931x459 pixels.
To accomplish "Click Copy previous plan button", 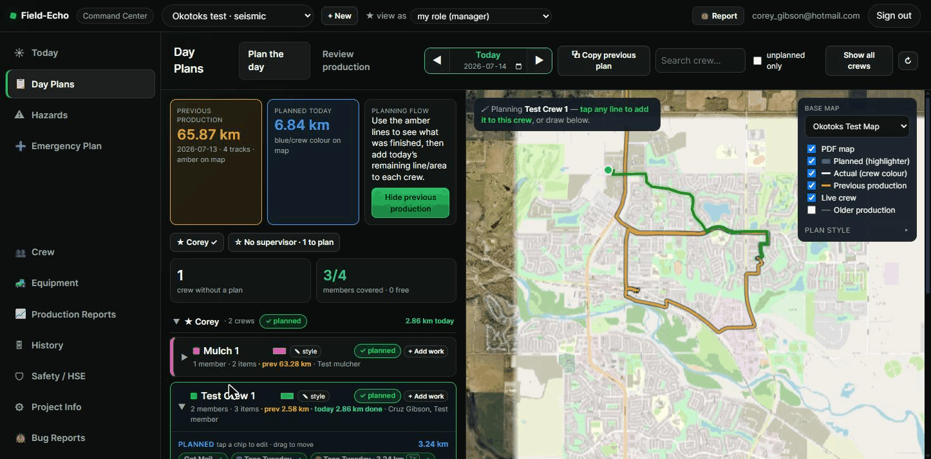I will 604,60.
